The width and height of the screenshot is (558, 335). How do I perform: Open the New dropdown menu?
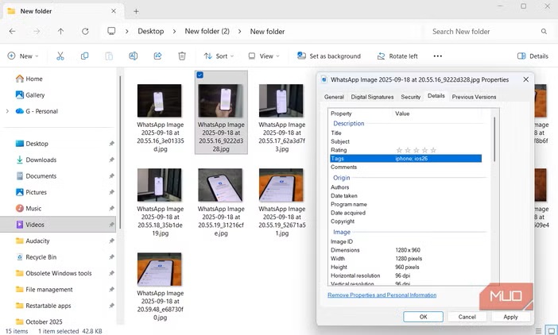[21, 56]
